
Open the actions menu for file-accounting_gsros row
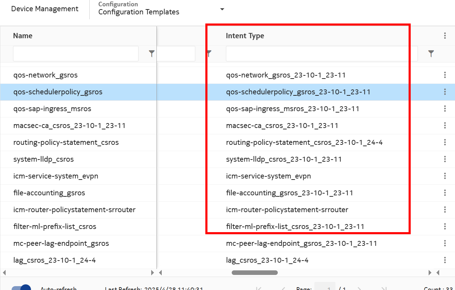coord(445,193)
